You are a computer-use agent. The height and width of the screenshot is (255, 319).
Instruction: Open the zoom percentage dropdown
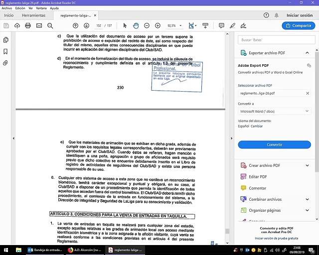[x=180, y=25]
